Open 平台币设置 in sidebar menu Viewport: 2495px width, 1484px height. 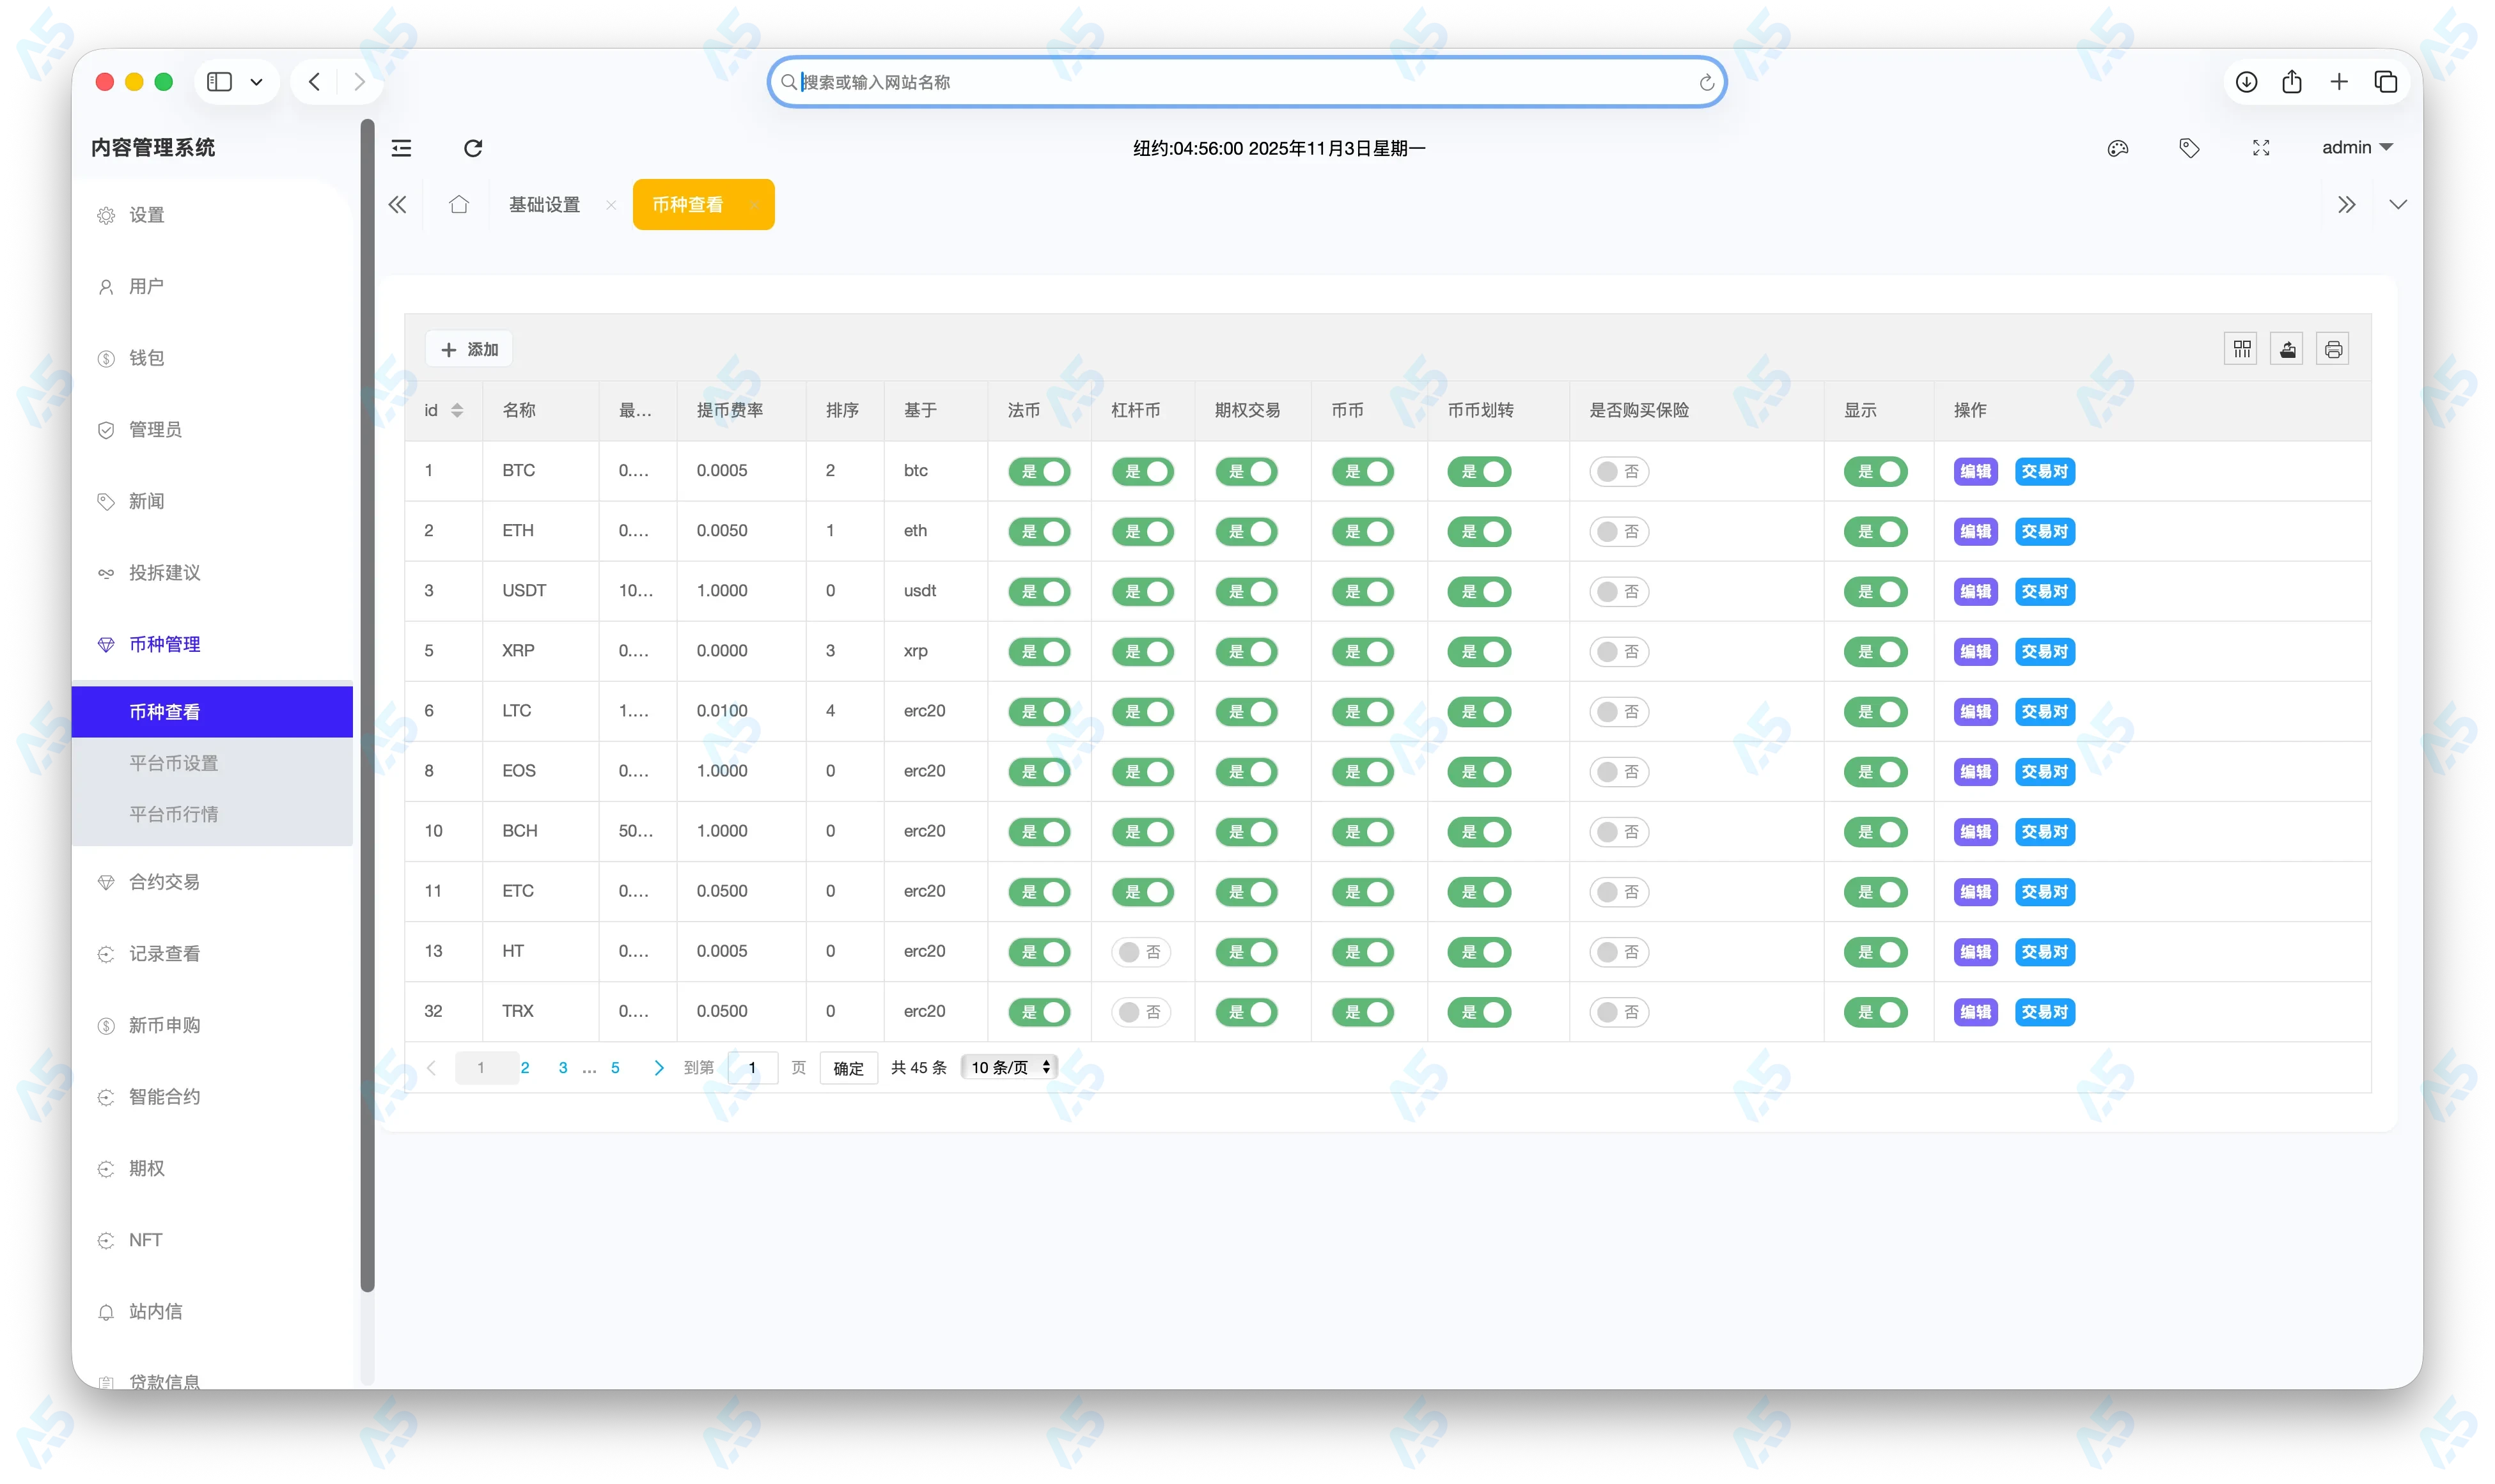174,763
